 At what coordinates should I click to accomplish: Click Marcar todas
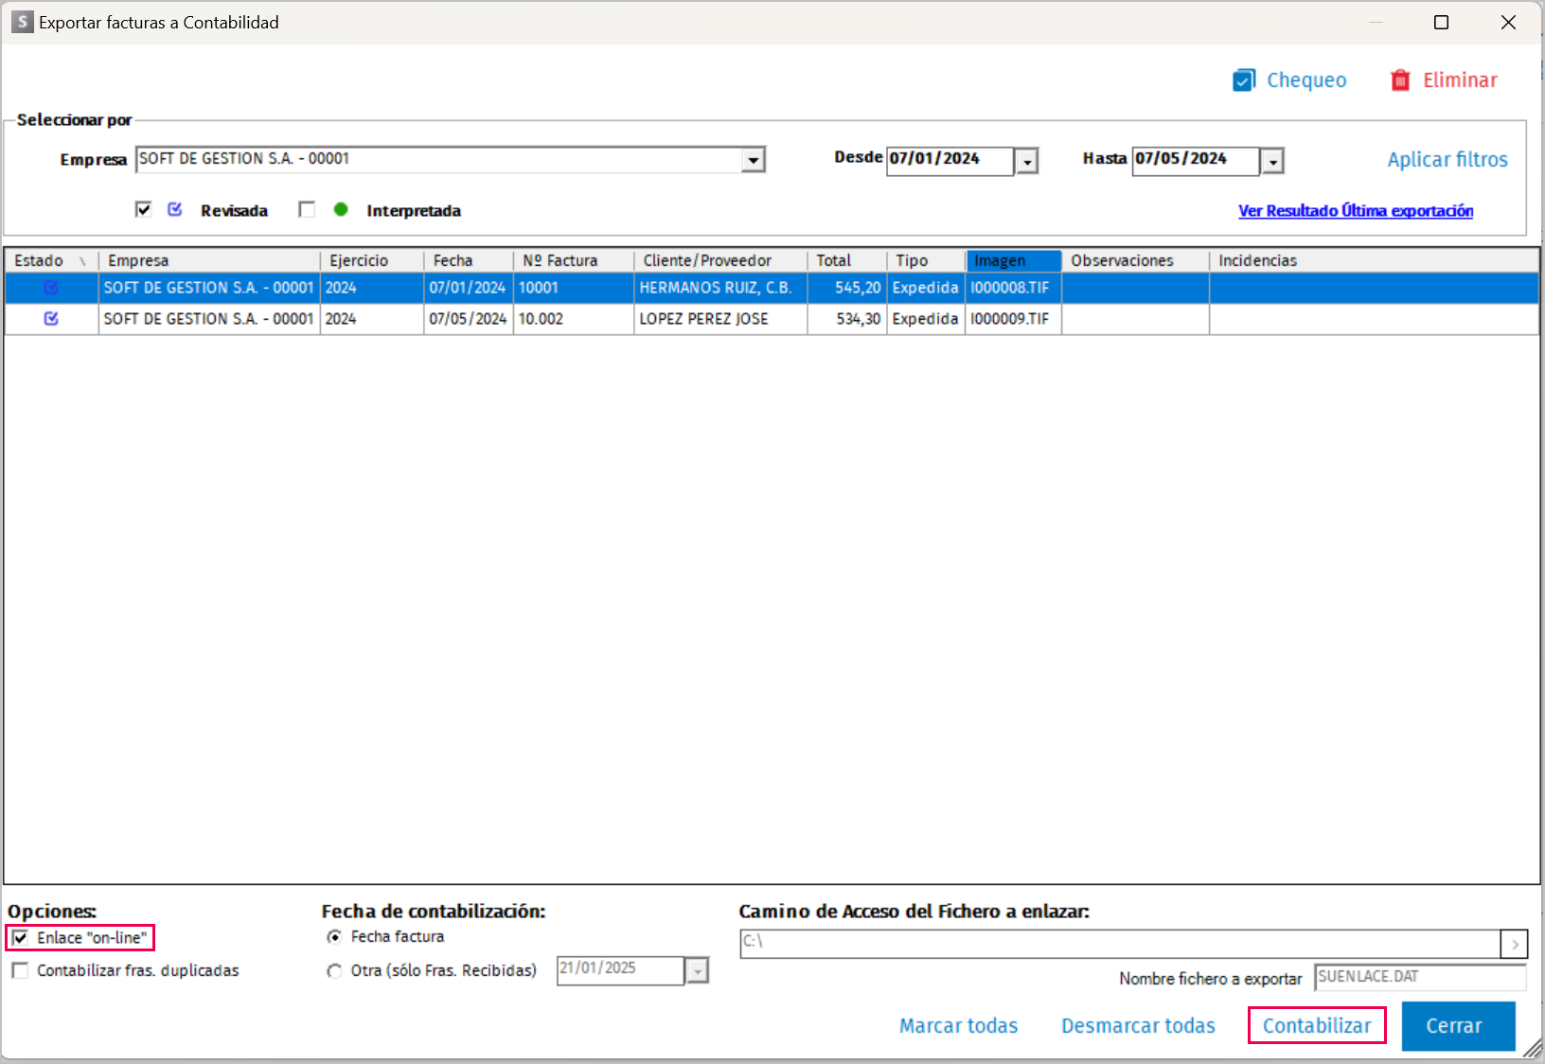pos(959,1026)
